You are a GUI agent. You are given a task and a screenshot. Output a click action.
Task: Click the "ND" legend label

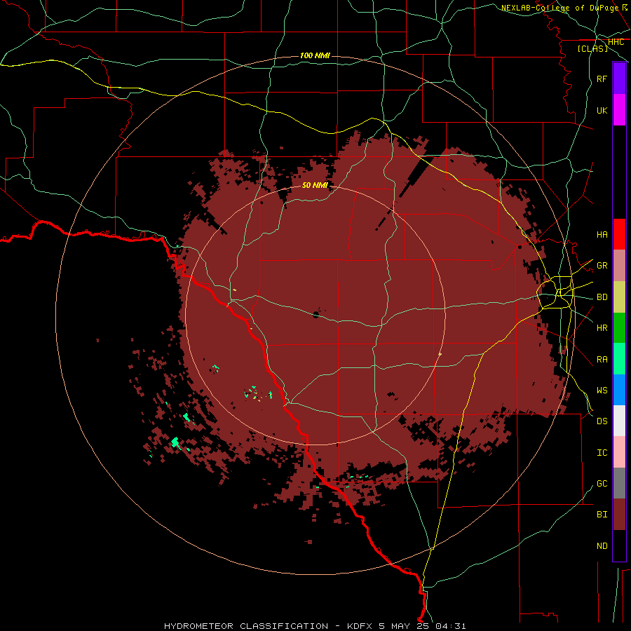point(602,546)
